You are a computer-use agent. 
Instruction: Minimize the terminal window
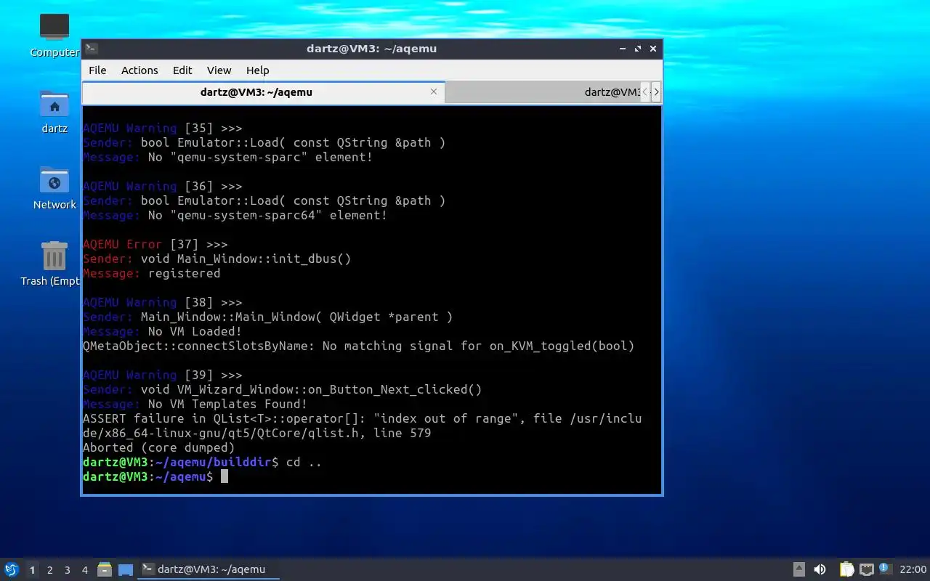[623, 49]
